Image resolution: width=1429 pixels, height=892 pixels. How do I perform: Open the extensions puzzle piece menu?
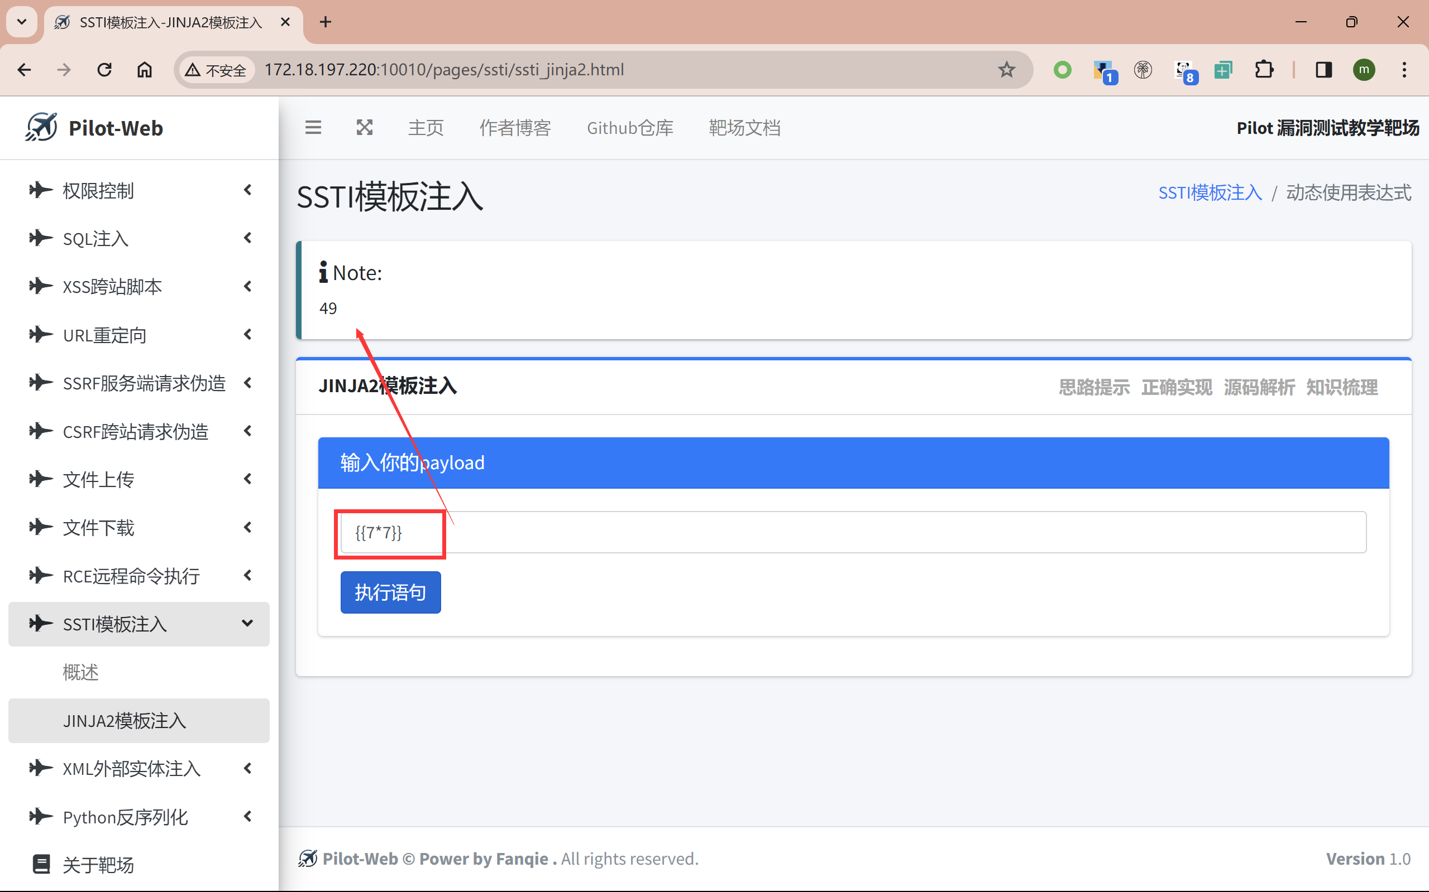tap(1264, 70)
